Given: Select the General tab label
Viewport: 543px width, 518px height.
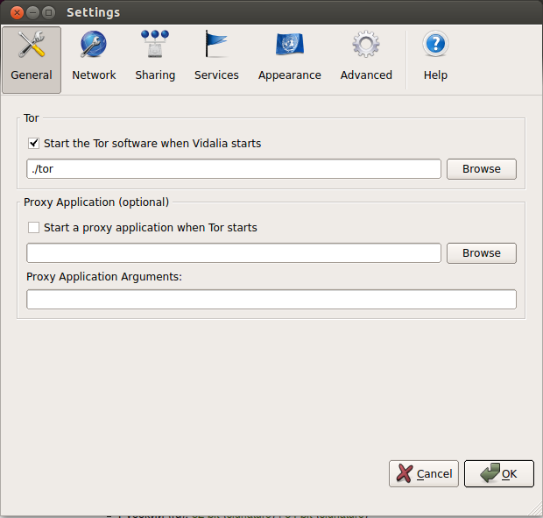Looking at the screenshot, I should point(32,75).
